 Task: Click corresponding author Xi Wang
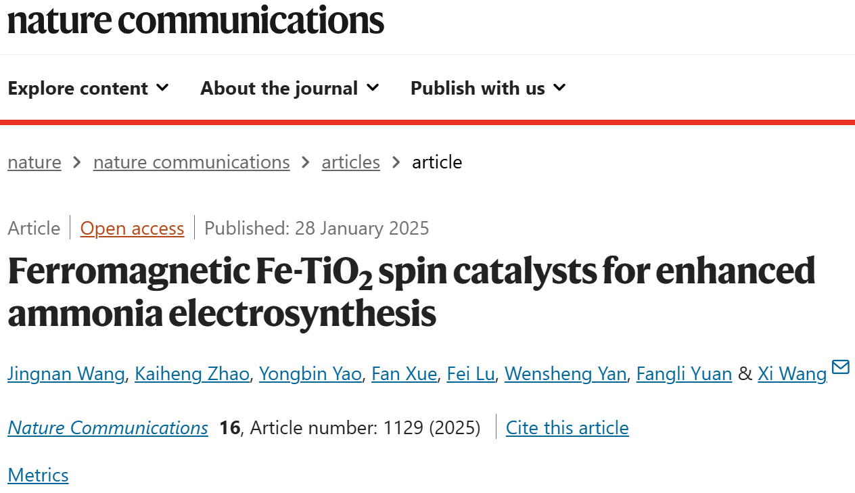(793, 373)
